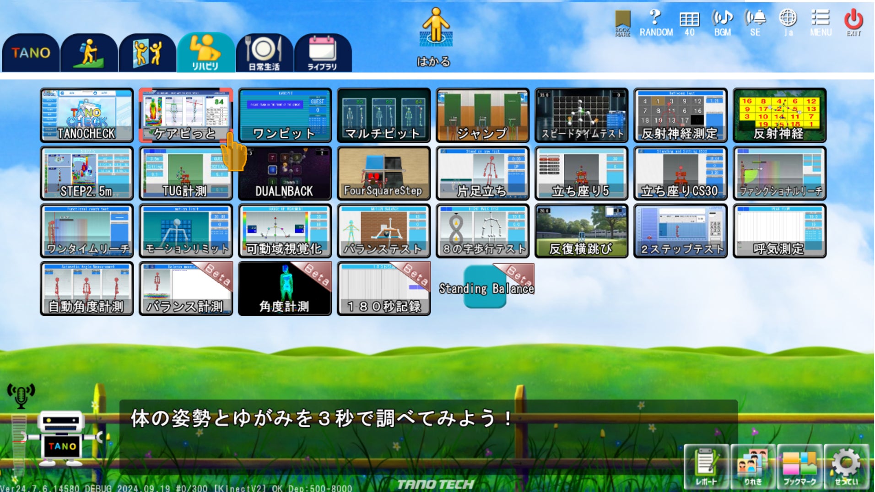Start the バランステスト tile
The width and height of the screenshot is (875, 492).
click(x=383, y=231)
